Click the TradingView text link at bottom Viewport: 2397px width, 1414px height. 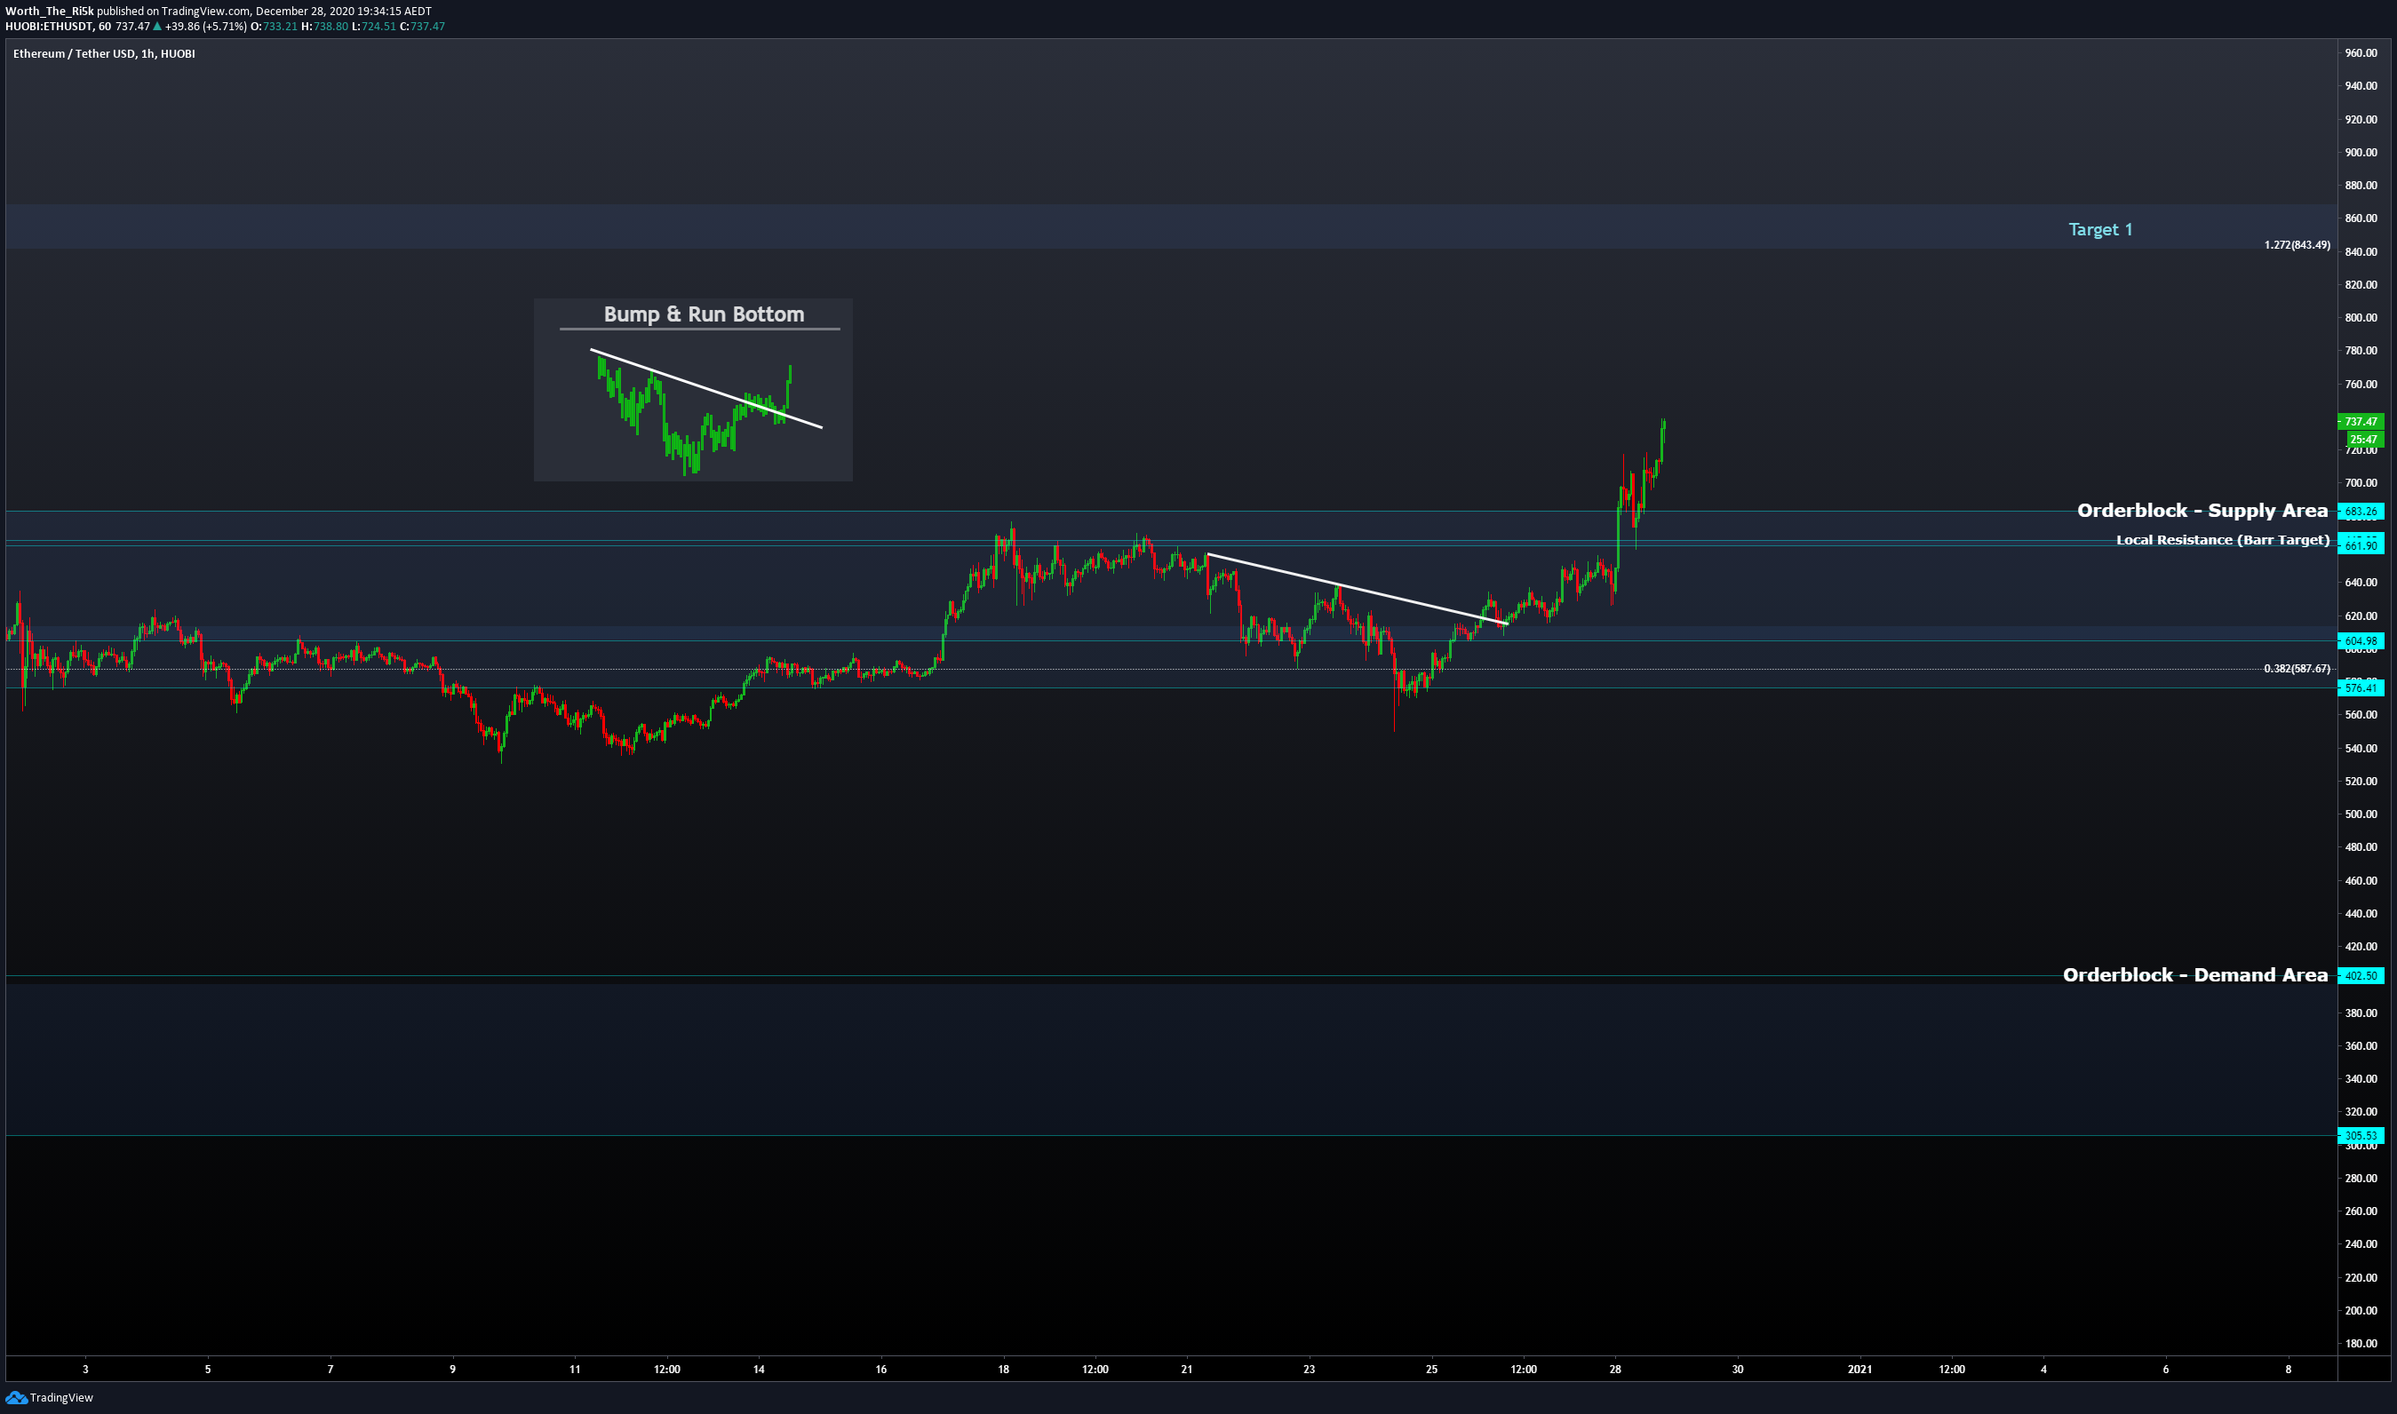[61, 1398]
